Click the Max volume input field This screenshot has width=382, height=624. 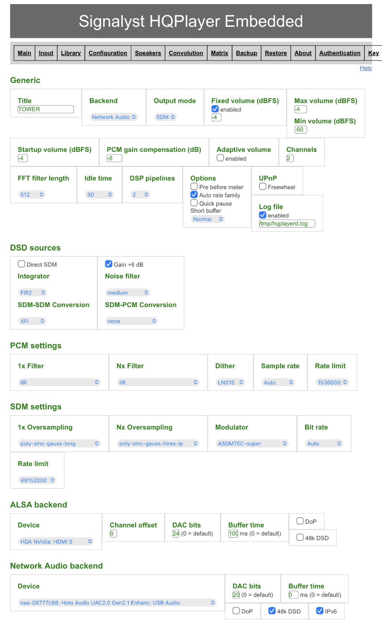point(301,109)
